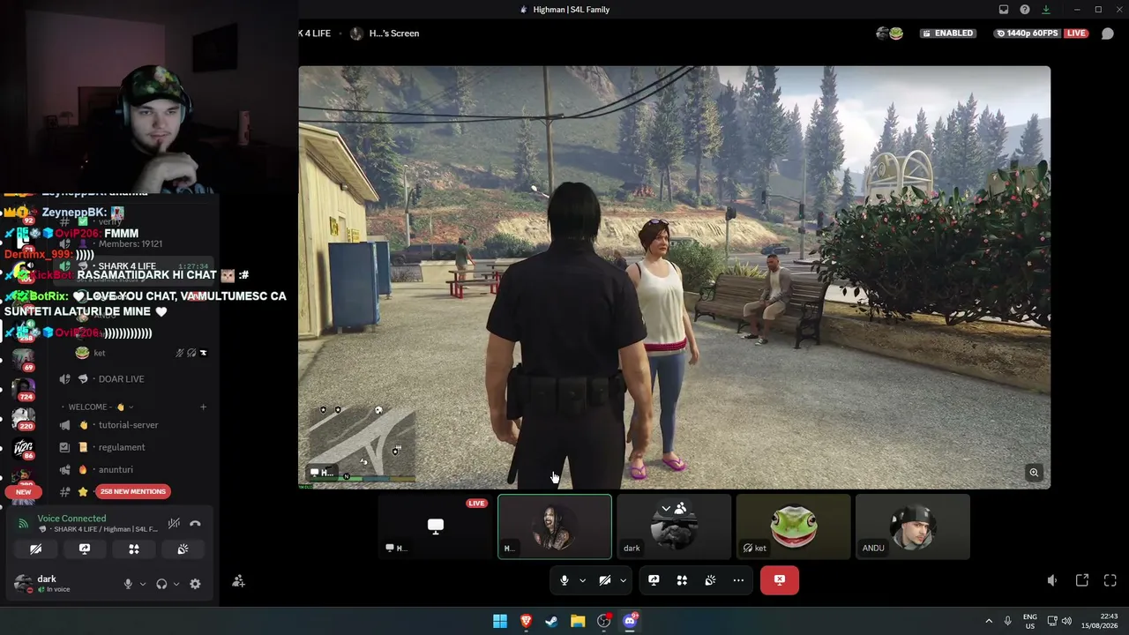Open input device options in user panel
The width and height of the screenshot is (1129, 635).
142,584
